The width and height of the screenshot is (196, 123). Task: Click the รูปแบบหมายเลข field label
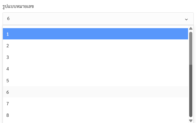[18, 6]
